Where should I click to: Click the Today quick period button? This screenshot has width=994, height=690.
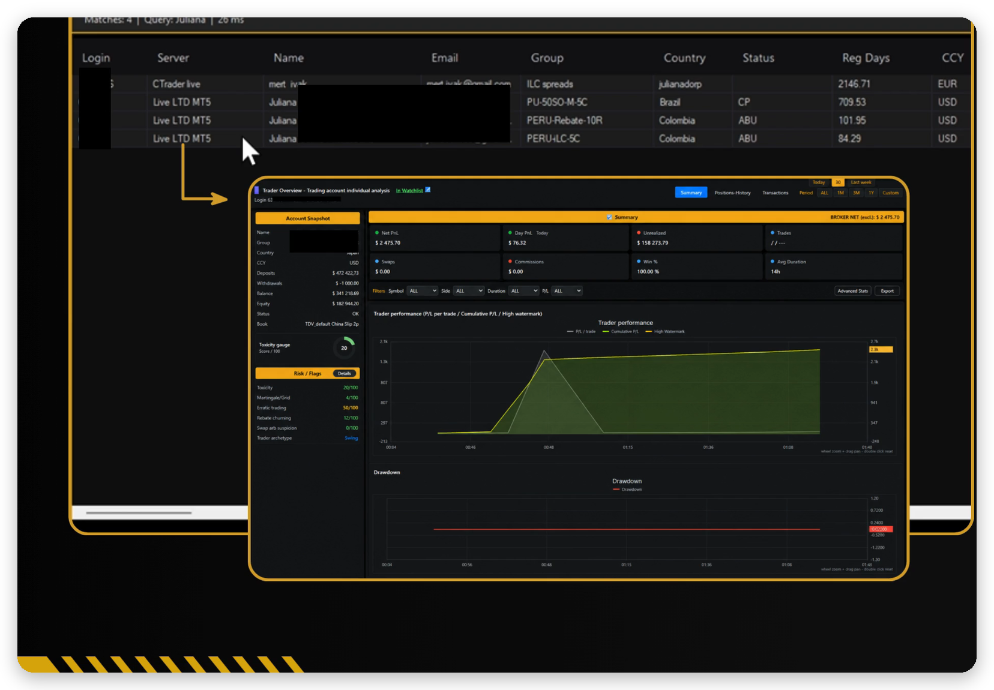(x=819, y=182)
